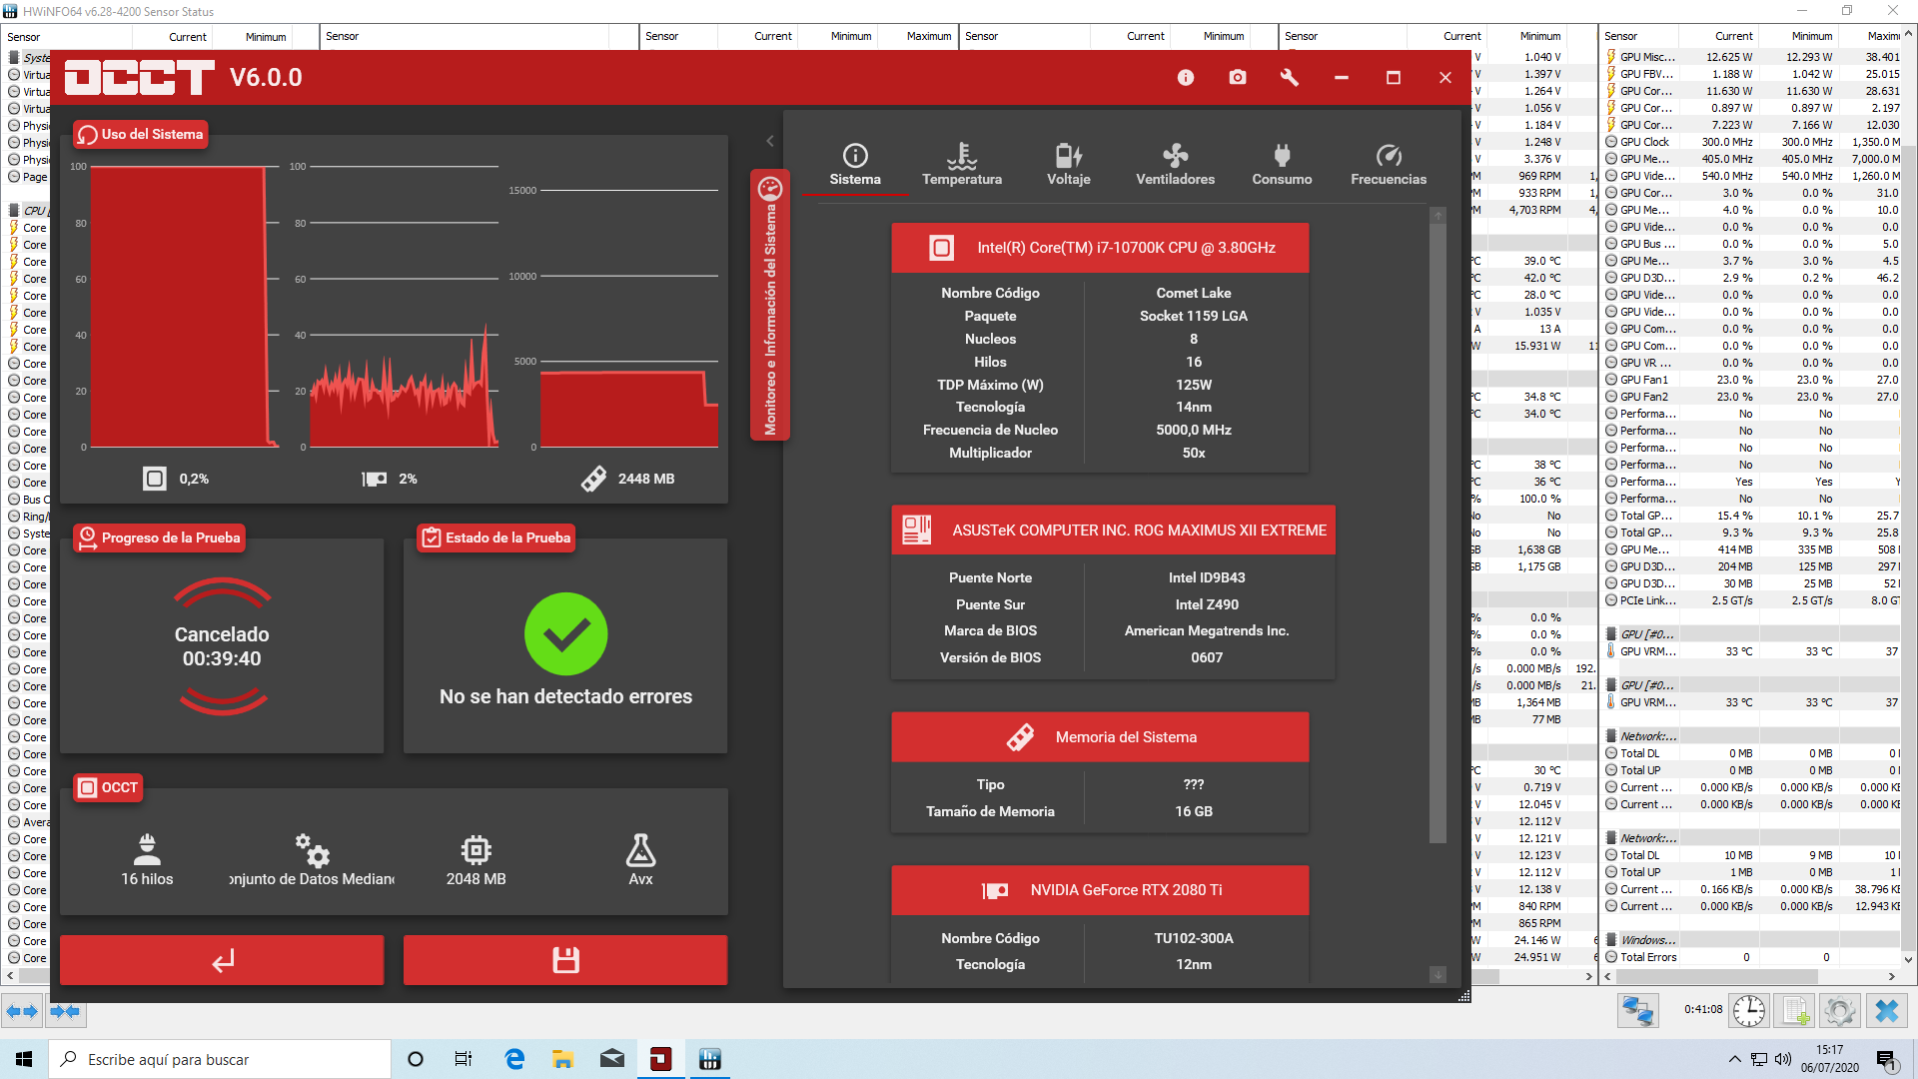Click HWiNFO log file icon with plus

point(1795,1011)
